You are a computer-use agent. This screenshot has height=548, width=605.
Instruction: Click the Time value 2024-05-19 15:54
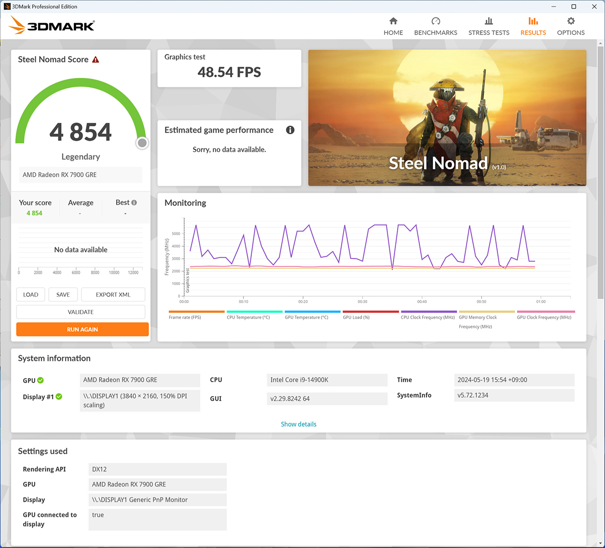pyautogui.click(x=514, y=380)
